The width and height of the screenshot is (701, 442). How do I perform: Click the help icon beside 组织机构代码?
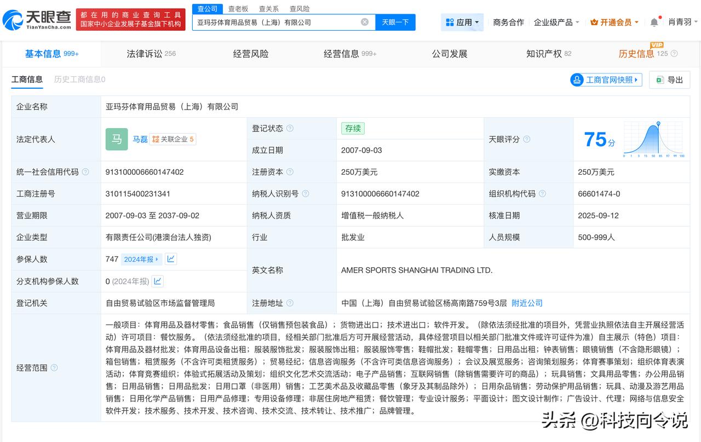pos(542,194)
